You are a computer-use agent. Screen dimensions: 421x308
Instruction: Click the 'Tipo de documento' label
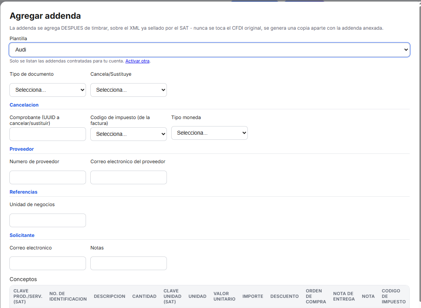(x=32, y=74)
